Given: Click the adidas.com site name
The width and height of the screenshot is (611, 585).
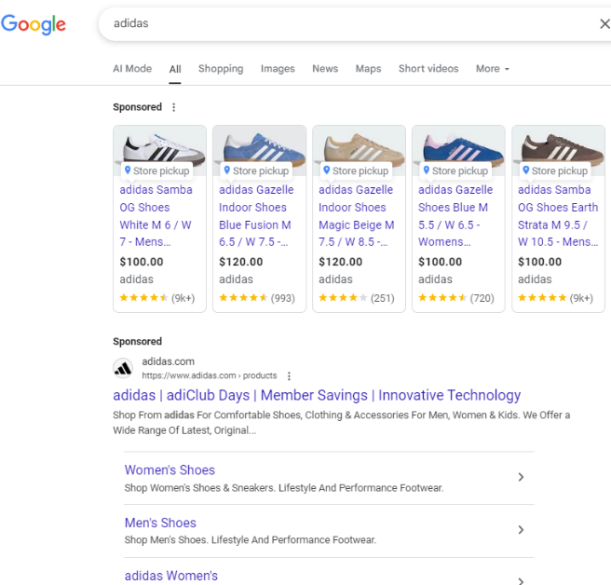Looking at the screenshot, I should 168,361.
